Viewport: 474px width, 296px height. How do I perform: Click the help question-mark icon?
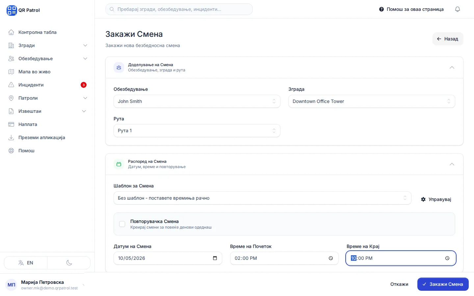pyautogui.click(x=382, y=9)
